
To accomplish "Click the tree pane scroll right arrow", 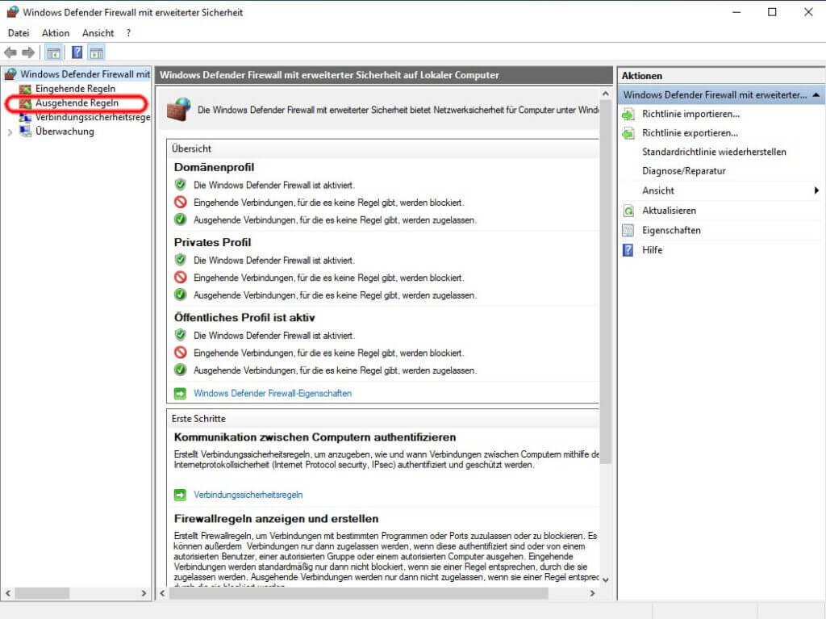I will pyautogui.click(x=144, y=593).
